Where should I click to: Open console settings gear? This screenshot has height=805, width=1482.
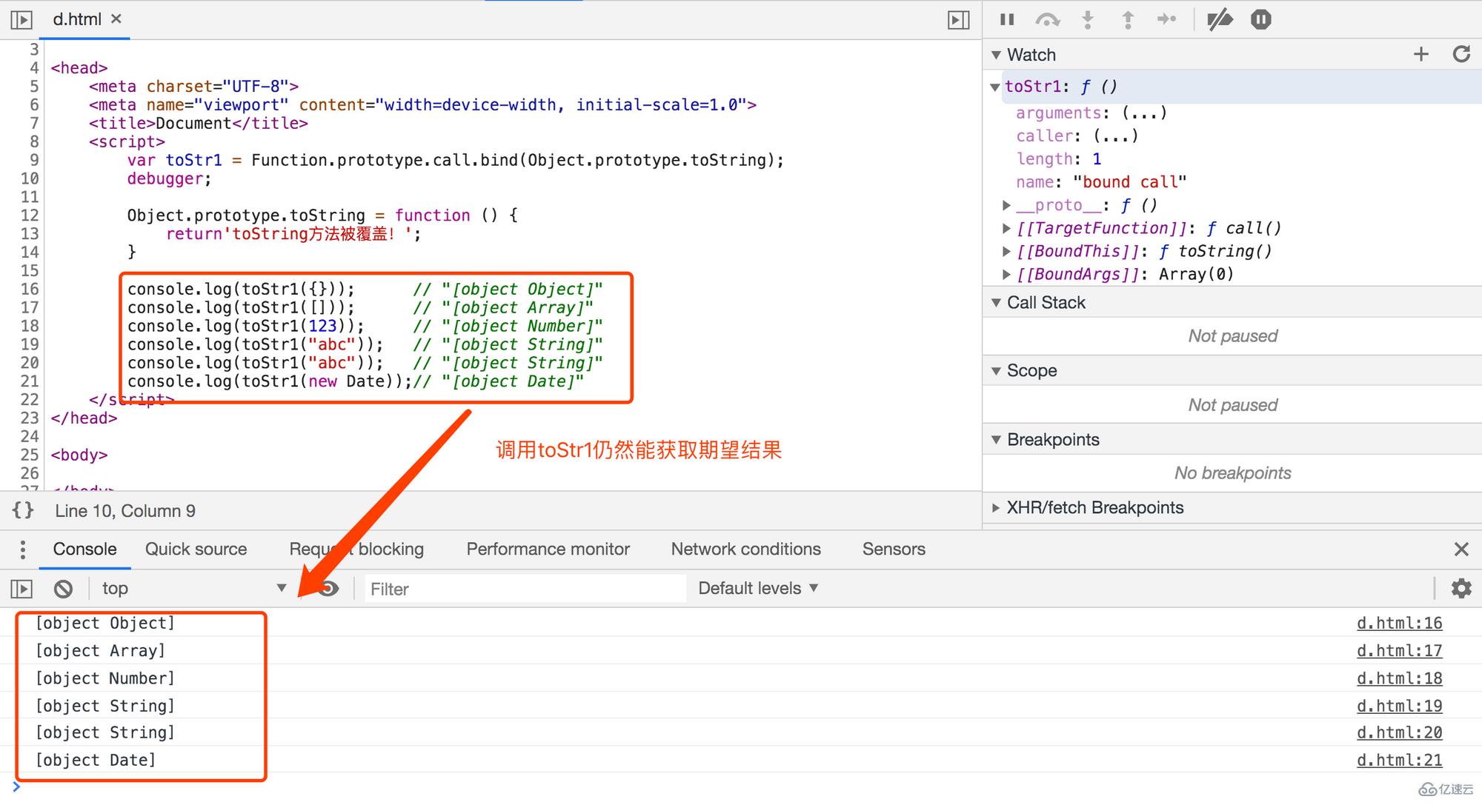[x=1461, y=588]
